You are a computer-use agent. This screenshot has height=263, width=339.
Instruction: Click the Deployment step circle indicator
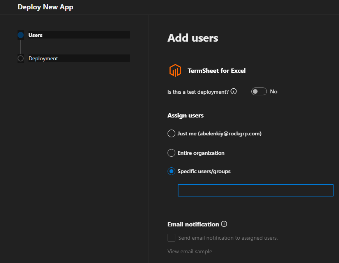click(20, 58)
